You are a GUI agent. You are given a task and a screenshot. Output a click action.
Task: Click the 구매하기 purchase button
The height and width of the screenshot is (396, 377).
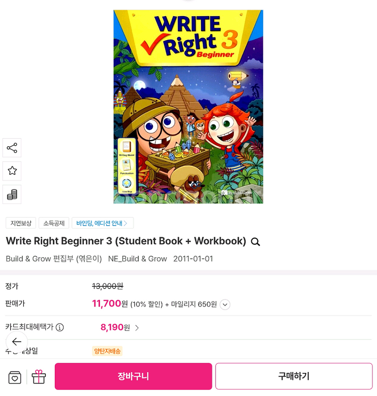click(x=294, y=376)
